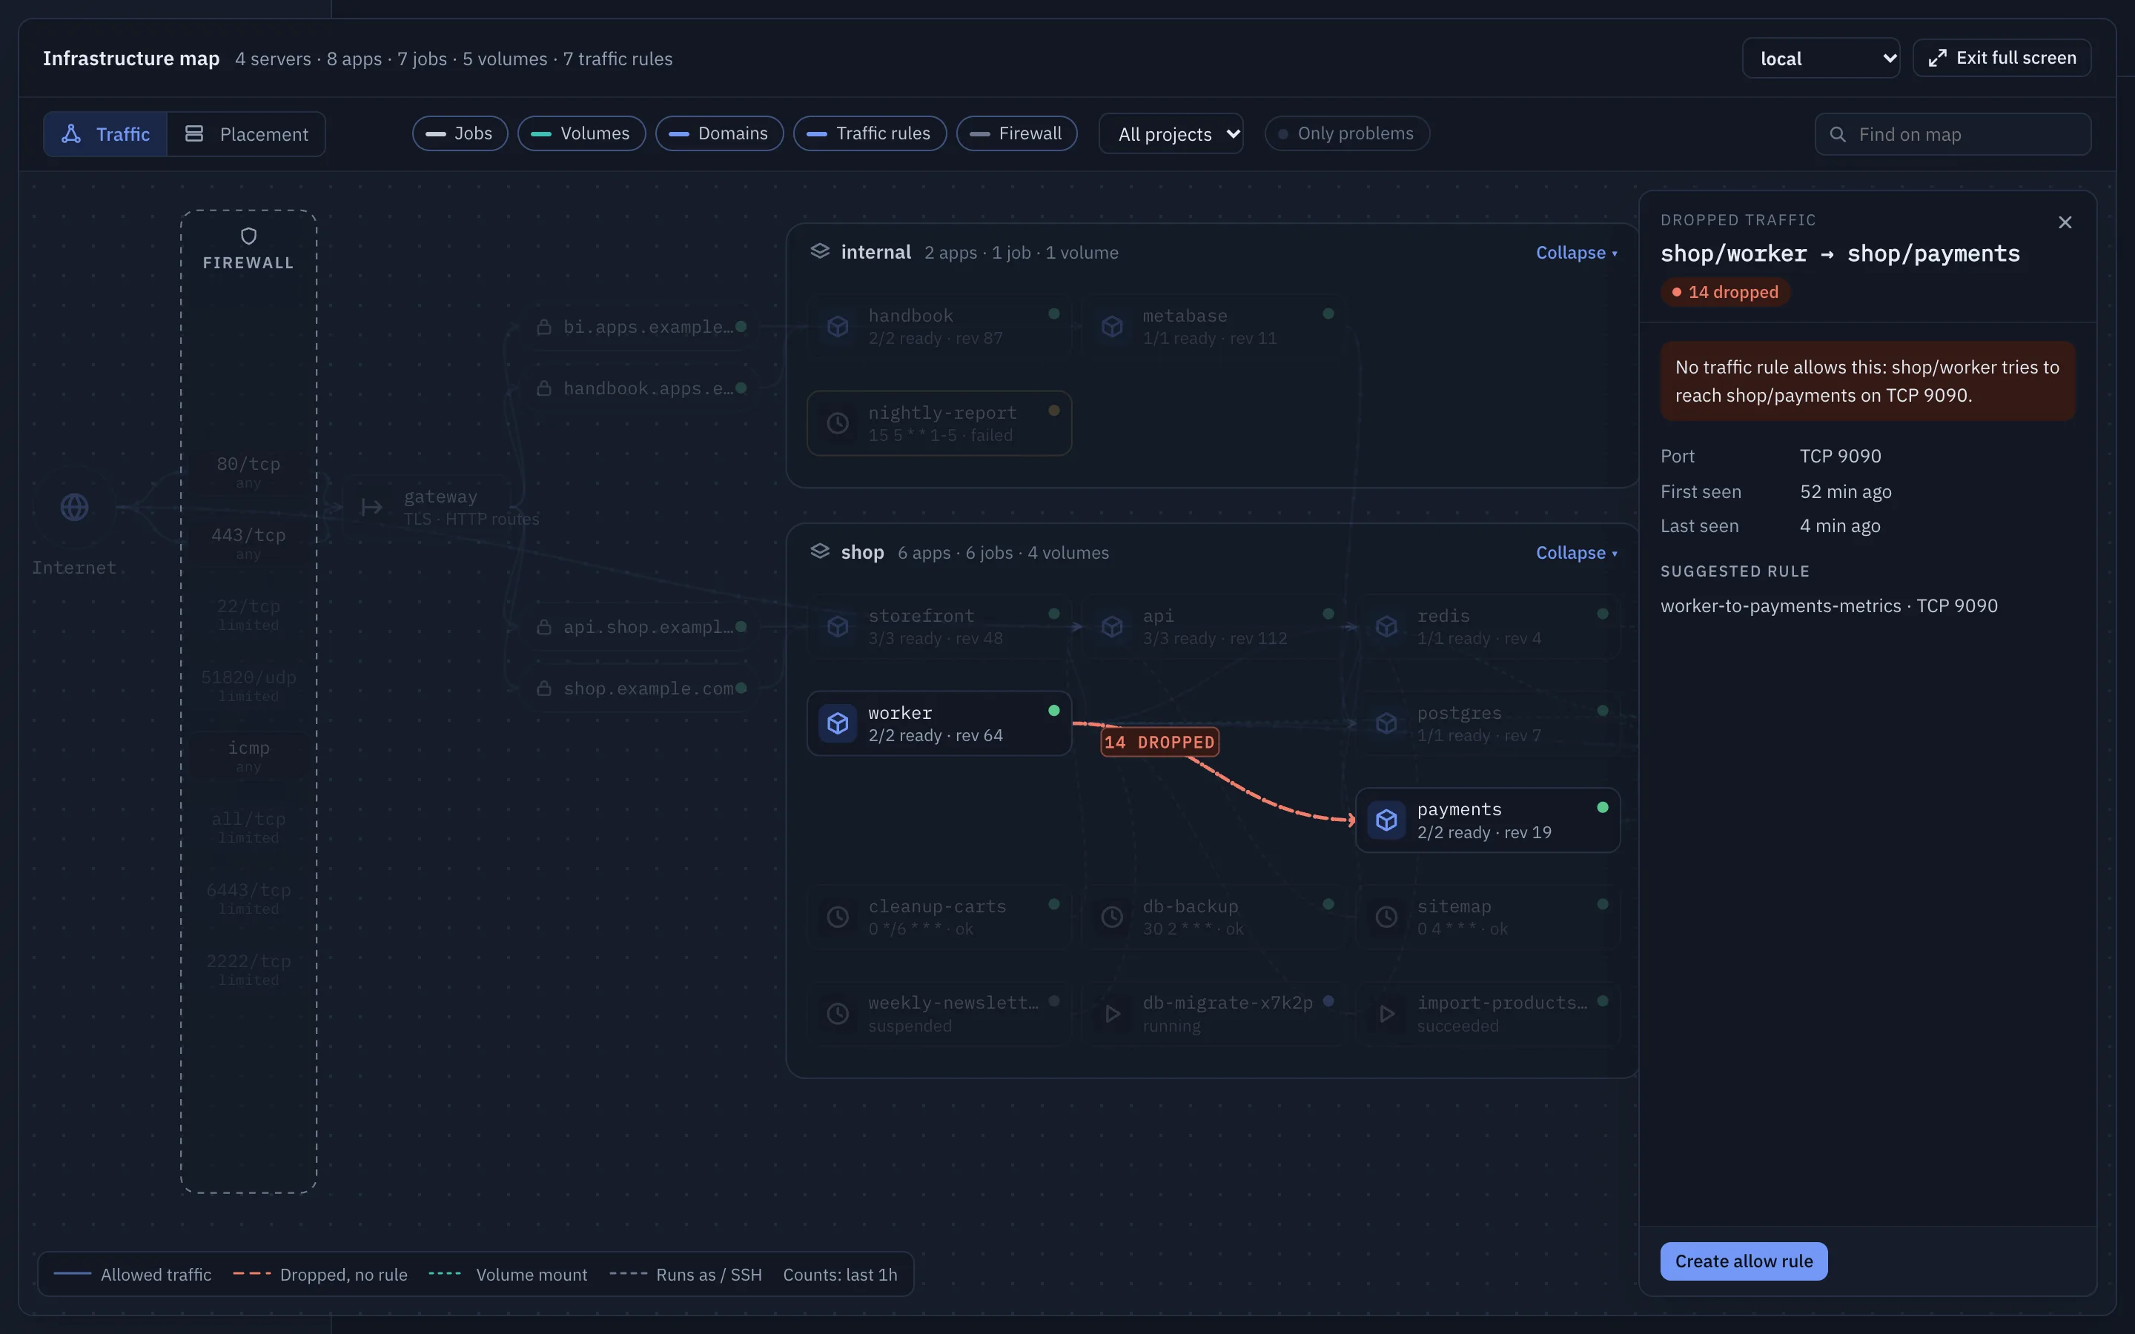
Task: Click the payments app cube icon
Action: [1386, 820]
